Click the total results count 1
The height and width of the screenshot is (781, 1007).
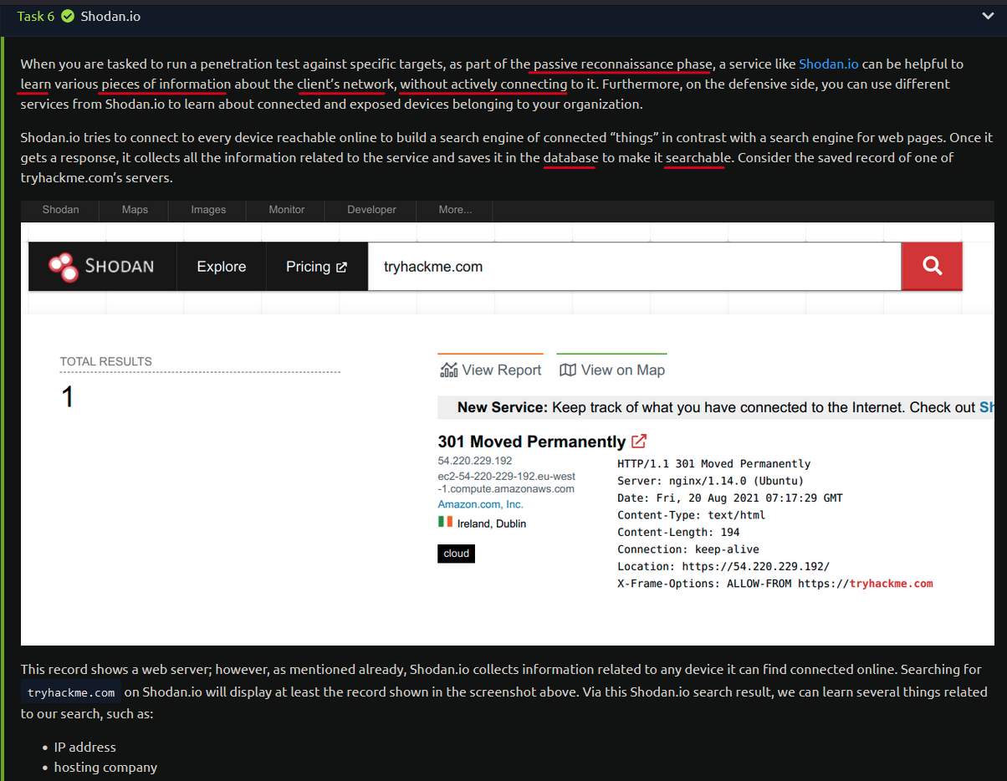tap(68, 396)
